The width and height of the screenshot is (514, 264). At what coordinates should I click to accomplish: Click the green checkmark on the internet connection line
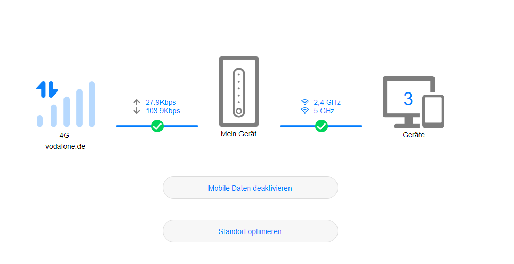(157, 126)
